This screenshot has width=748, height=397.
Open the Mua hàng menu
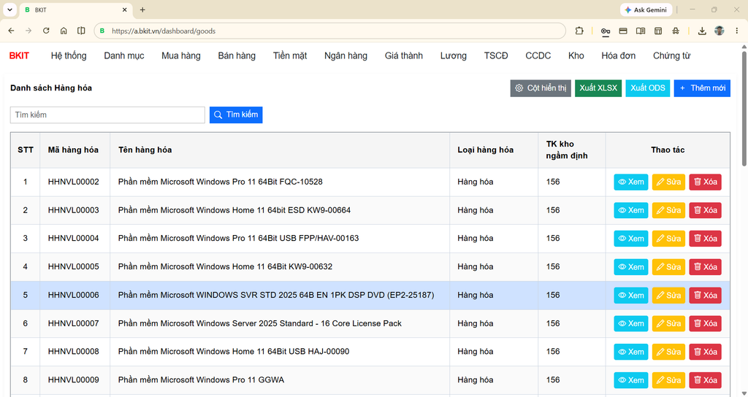click(181, 55)
